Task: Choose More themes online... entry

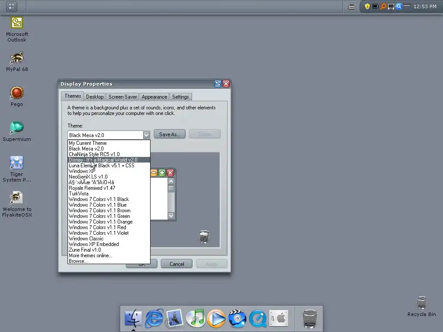Action: 109,255
